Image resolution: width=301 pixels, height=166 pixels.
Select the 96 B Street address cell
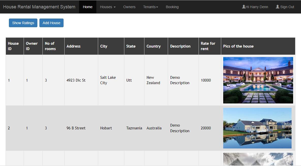coord(76,128)
